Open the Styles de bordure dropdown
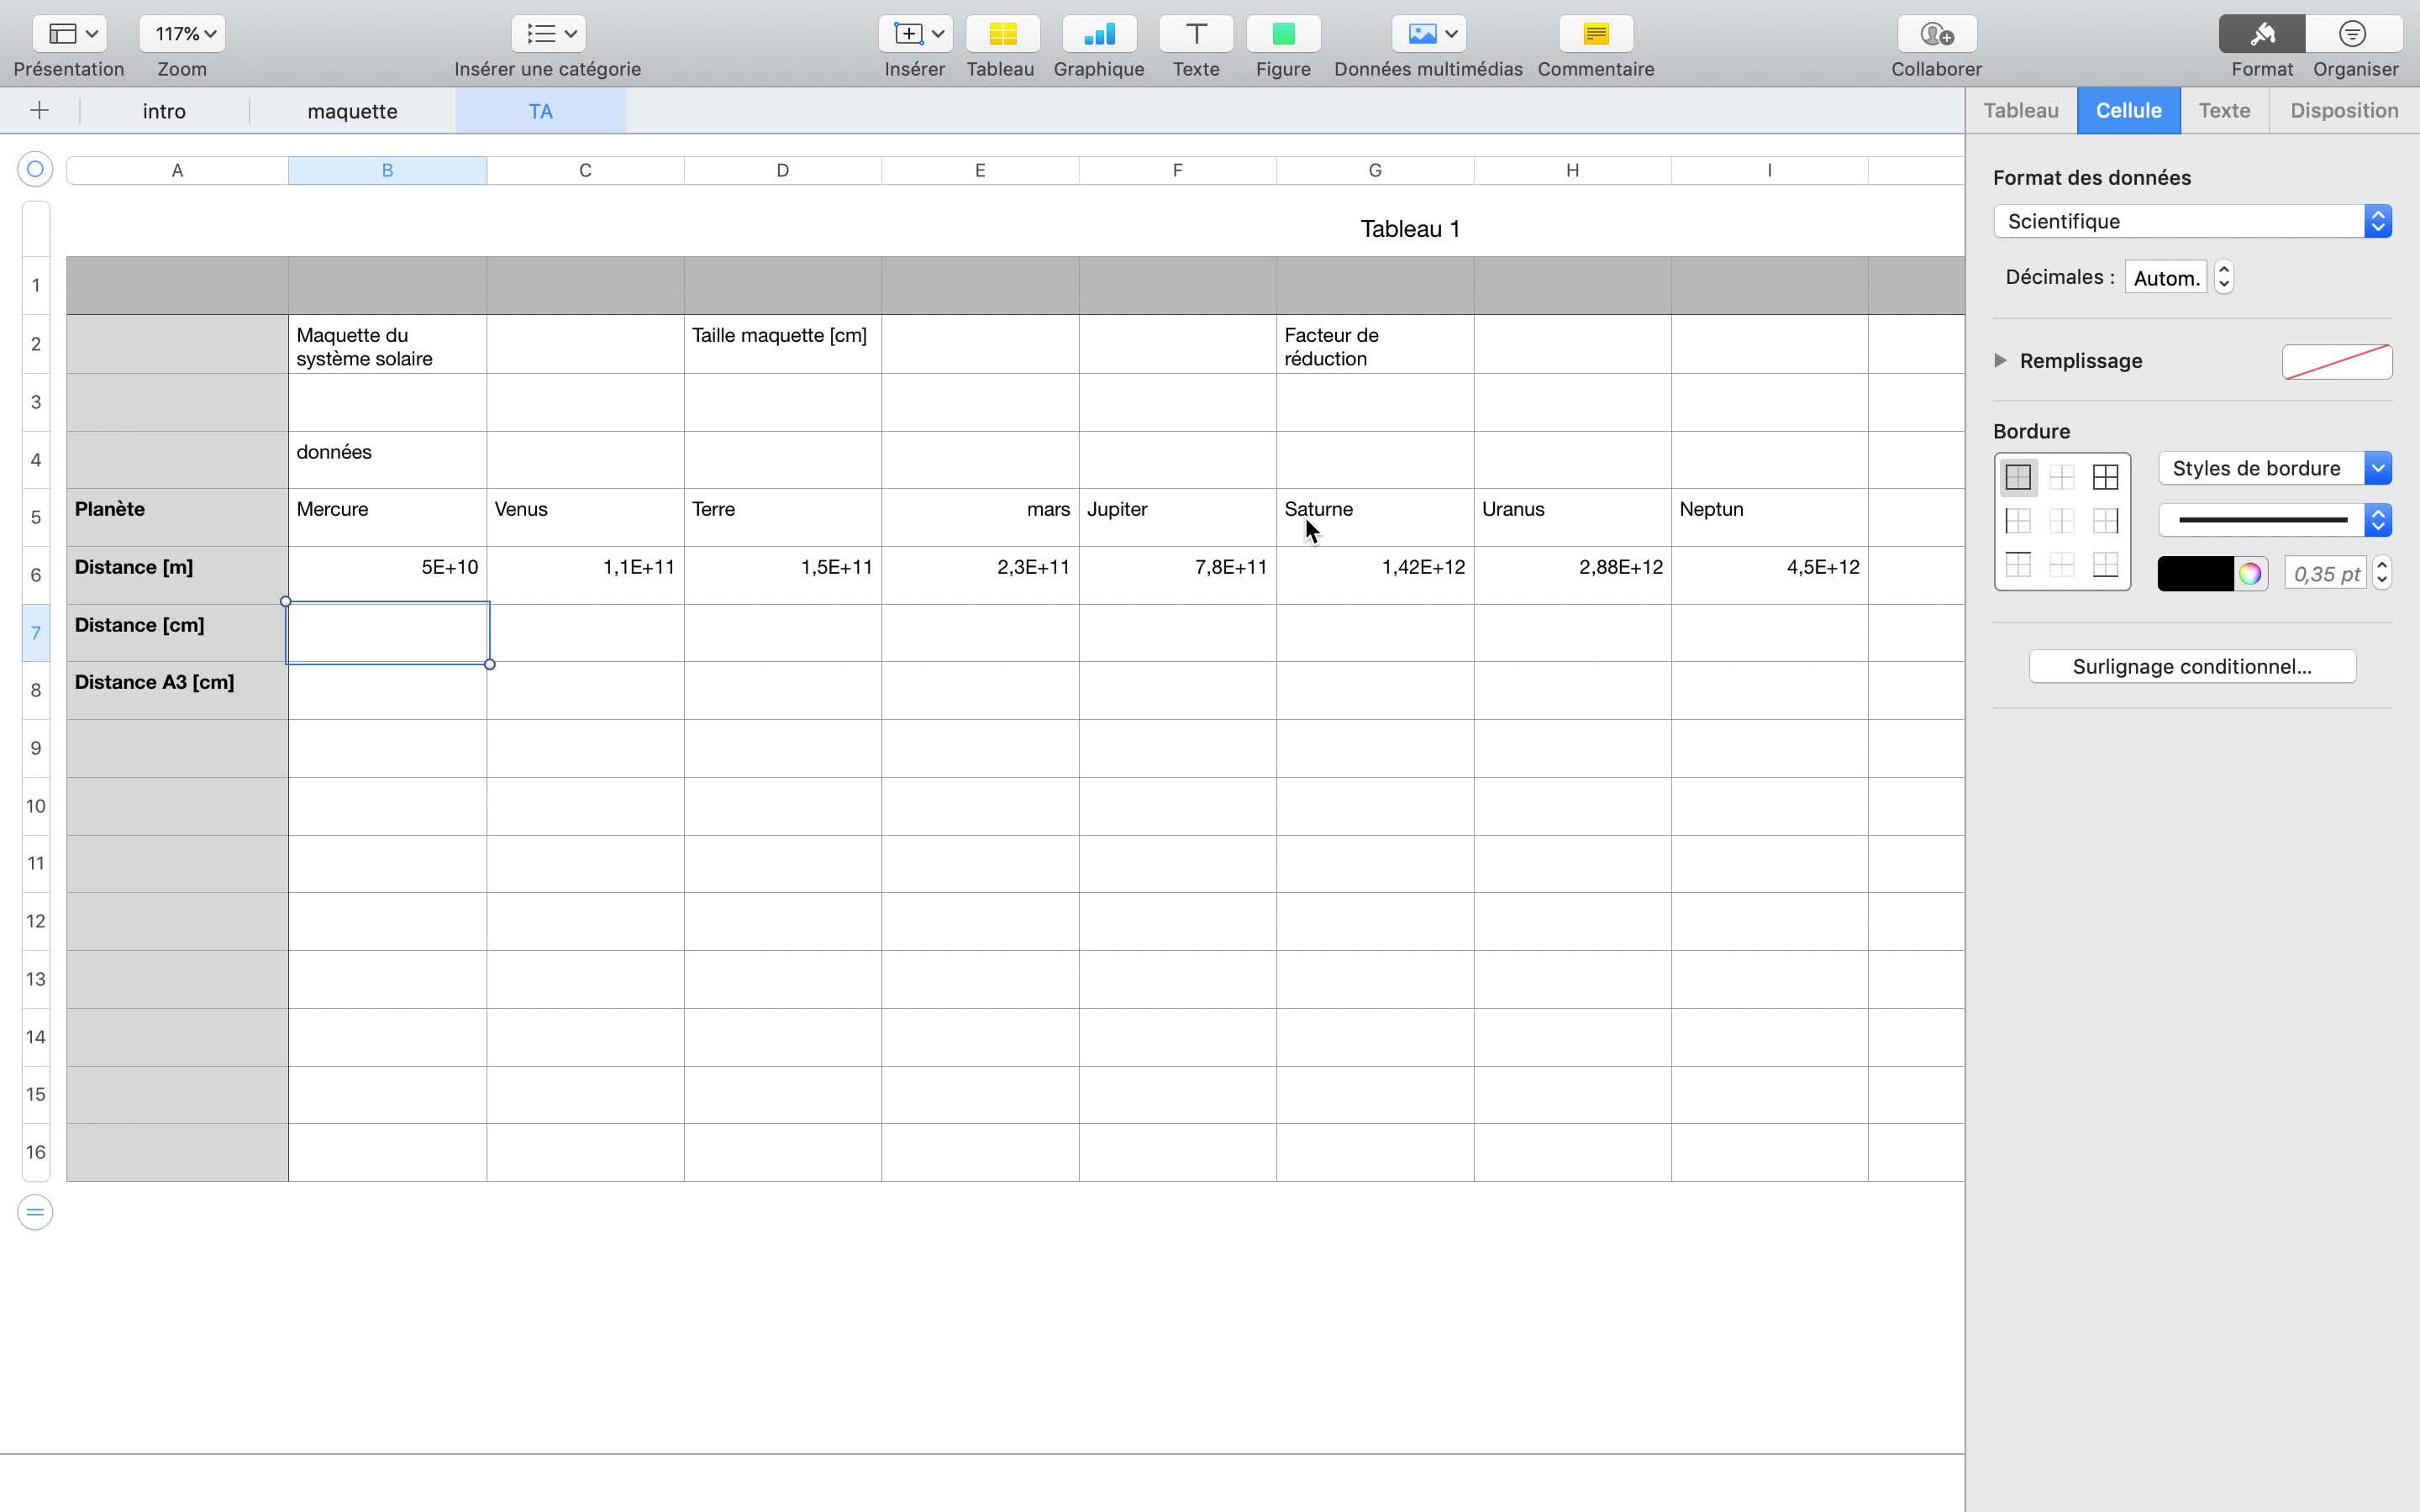 click(x=2274, y=468)
